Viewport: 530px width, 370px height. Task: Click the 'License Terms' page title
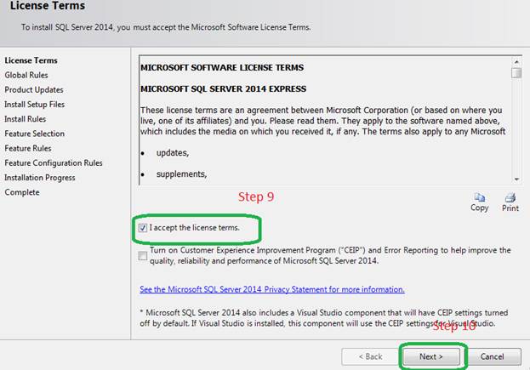48,6
